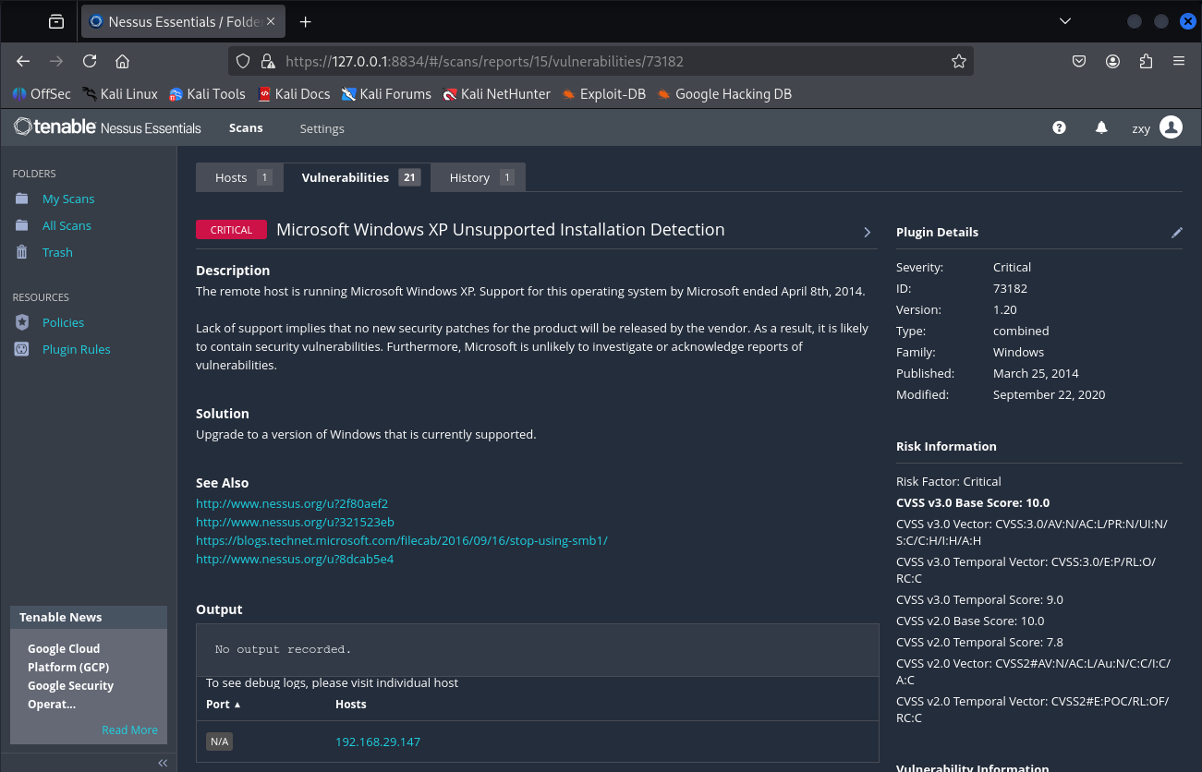Open the Kali Linux bookmark
This screenshot has height=772, width=1202.
pyautogui.click(x=120, y=93)
